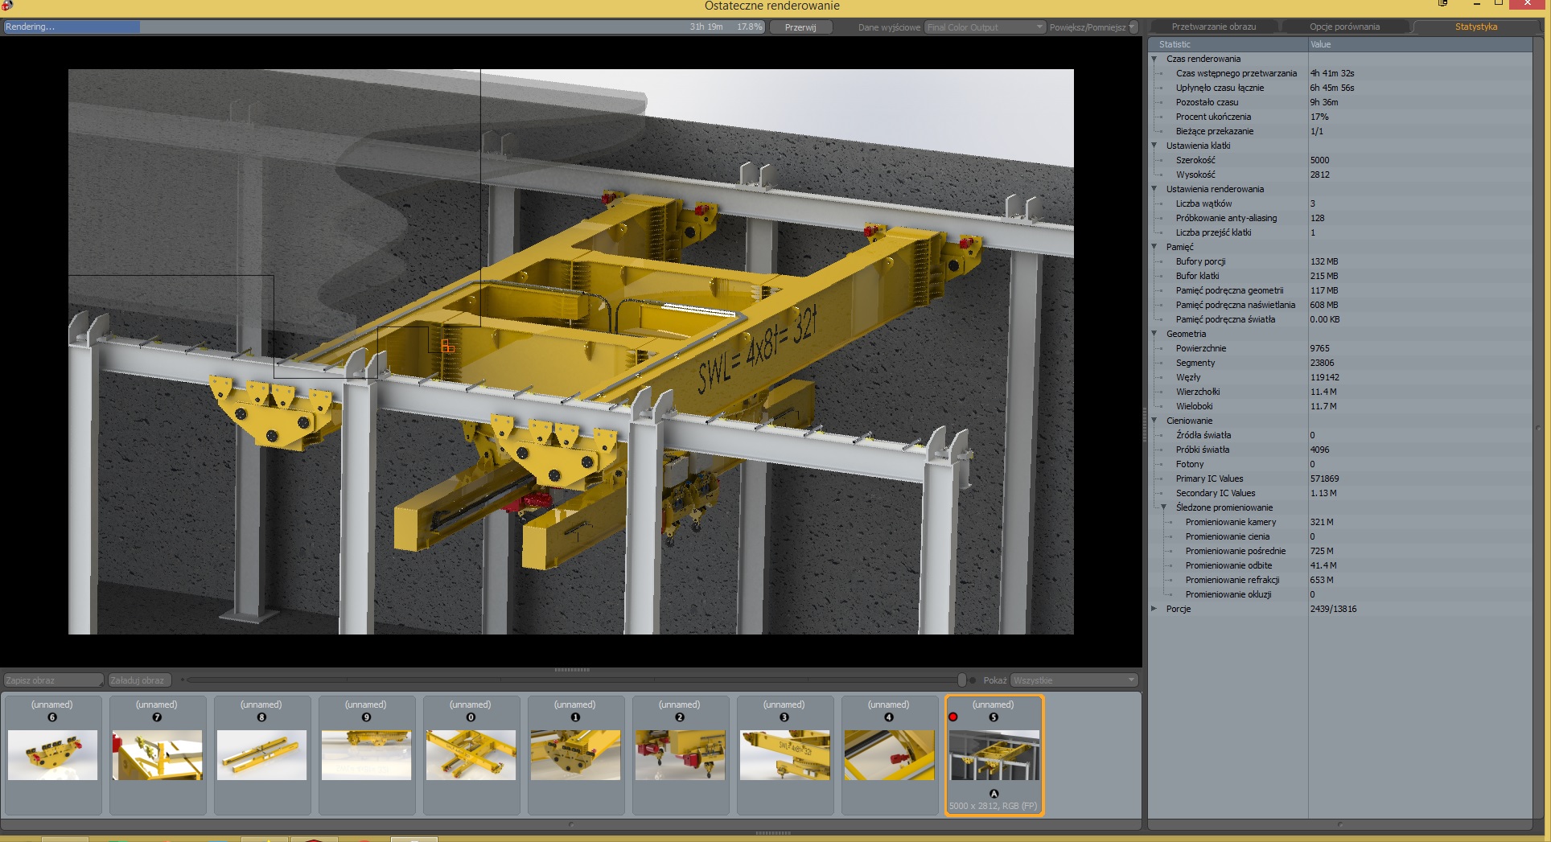The height and width of the screenshot is (842, 1551).
Task: Click the small dot right of thumbnail slider
Action: pyautogui.click(x=973, y=680)
